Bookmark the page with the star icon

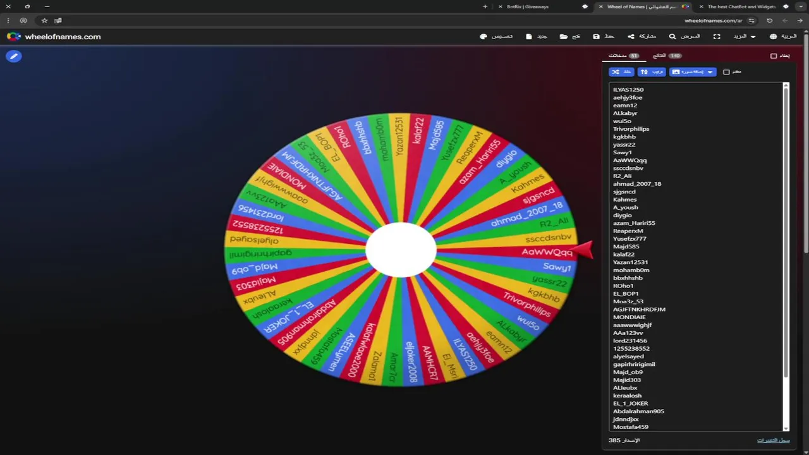pos(44,21)
